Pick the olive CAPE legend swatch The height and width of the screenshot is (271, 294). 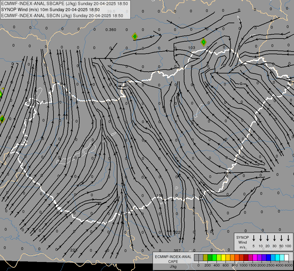pyautogui.click(x=205, y=258)
